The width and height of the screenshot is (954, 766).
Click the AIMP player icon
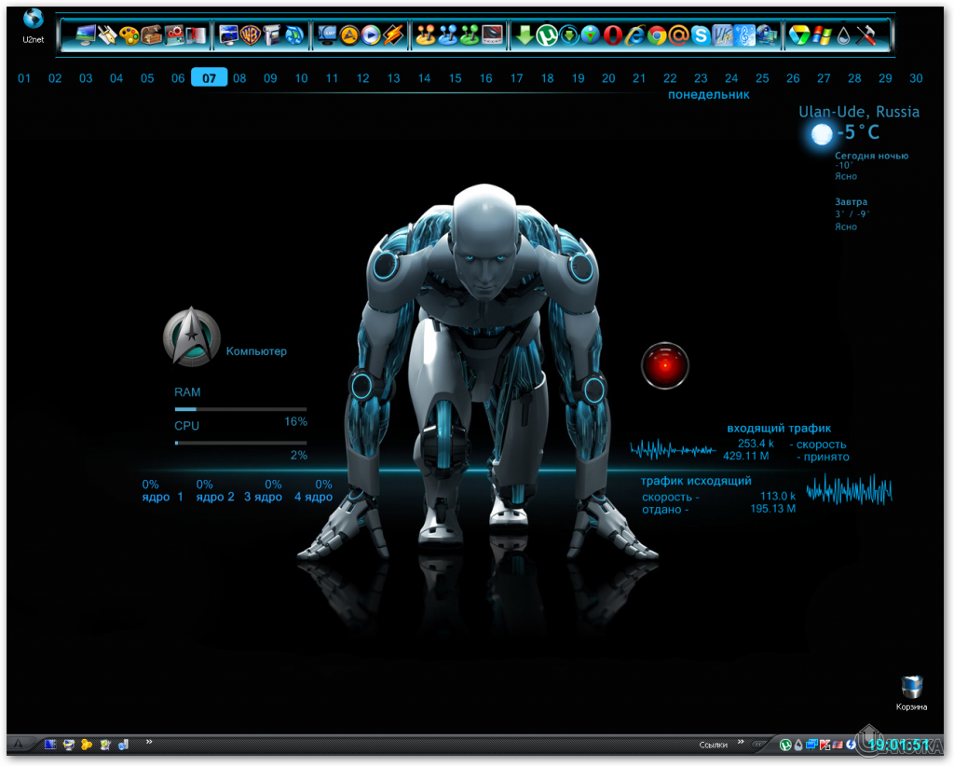click(x=349, y=35)
